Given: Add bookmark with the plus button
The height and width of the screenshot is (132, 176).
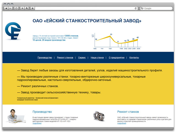Looking at the screenshot, I should (x=32, y=8).
